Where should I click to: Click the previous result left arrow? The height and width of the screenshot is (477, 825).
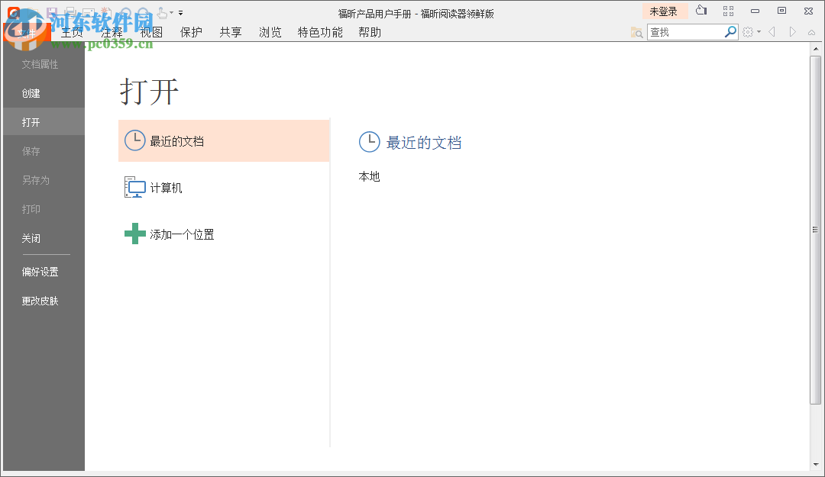[772, 32]
